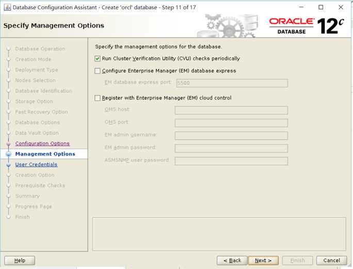
Task: Go to Configuration Options step link
Action: [42, 144]
